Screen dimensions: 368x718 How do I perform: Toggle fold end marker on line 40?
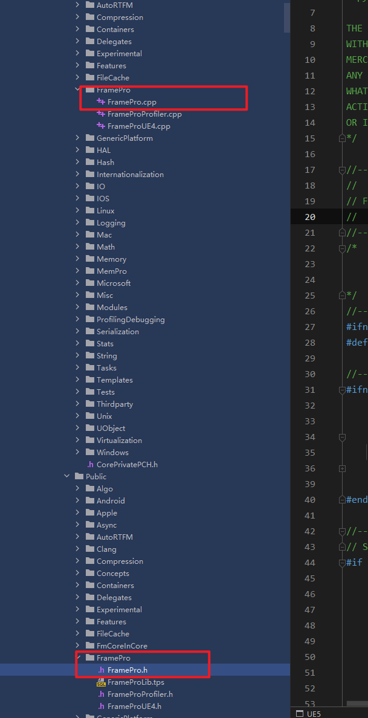pyautogui.click(x=342, y=500)
